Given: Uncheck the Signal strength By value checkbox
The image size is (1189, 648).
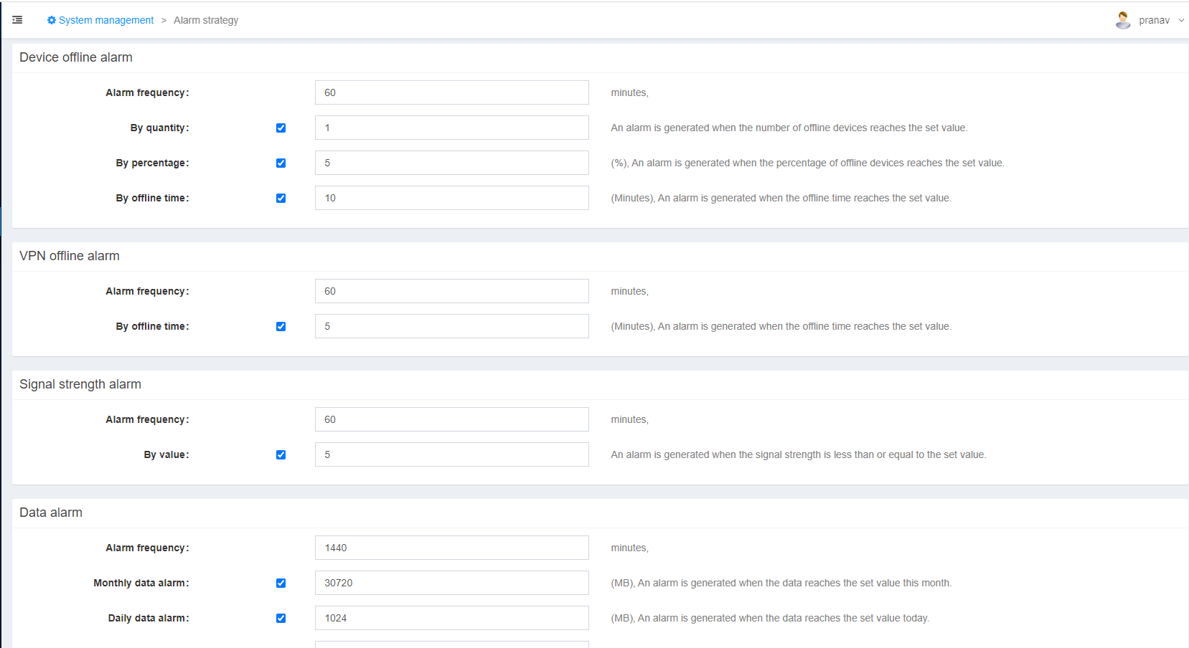Looking at the screenshot, I should pyautogui.click(x=281, y=455).
